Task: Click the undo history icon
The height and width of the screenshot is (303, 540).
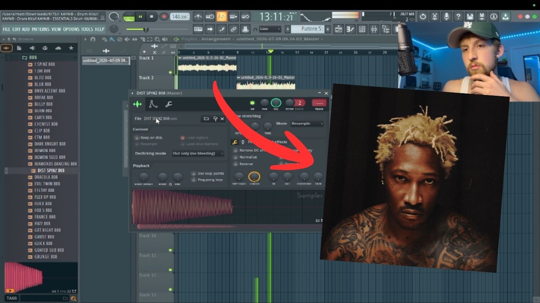Action: tap(423, 17)
